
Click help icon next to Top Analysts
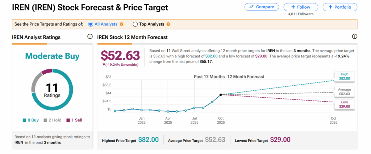click(168, 24)
